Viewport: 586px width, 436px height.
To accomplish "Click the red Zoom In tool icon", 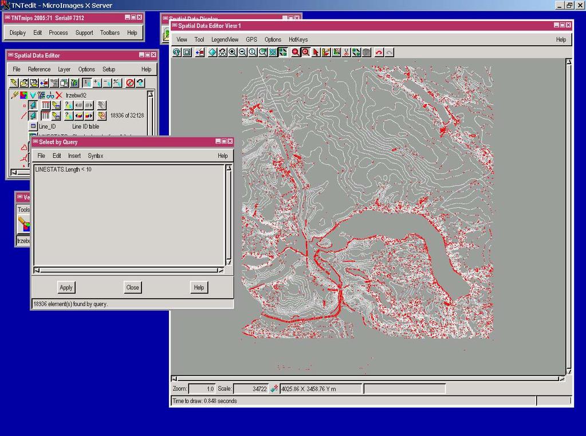I will [296, 52].
